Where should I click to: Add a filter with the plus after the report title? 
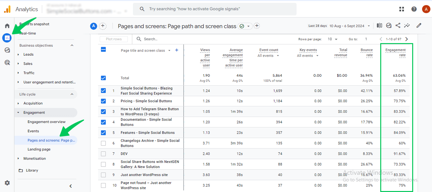click(257, 26)
